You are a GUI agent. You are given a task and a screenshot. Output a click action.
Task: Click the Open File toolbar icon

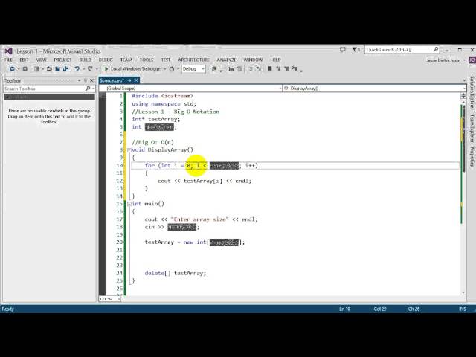(49, 69)
